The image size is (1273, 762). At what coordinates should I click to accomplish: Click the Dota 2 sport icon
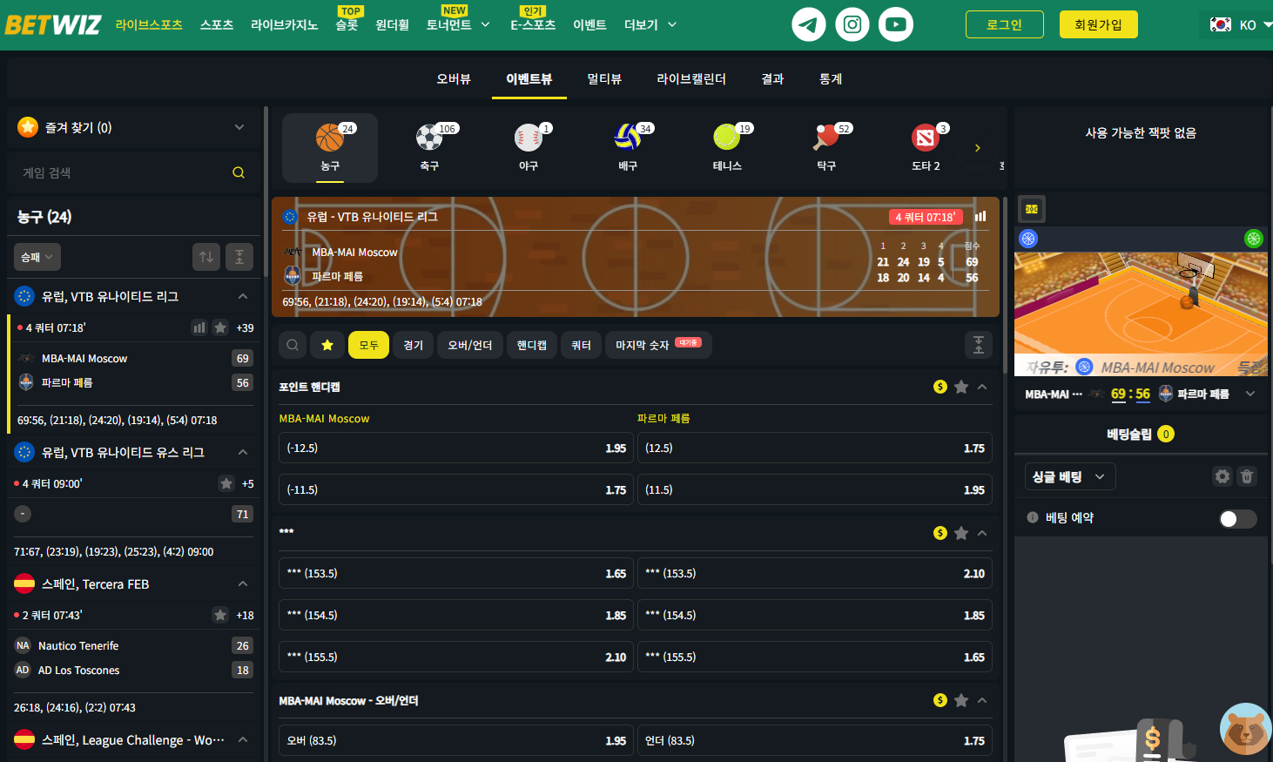click(925, 138)
